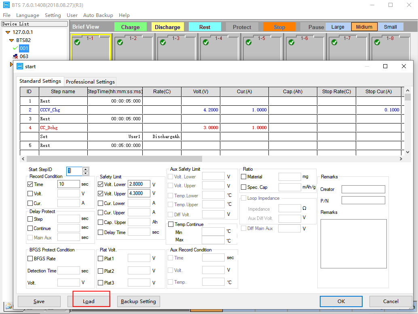Viewport: 418px width, 314px height.
Task: Check the Spec. Cap checkbox
Action: (243, 187)
